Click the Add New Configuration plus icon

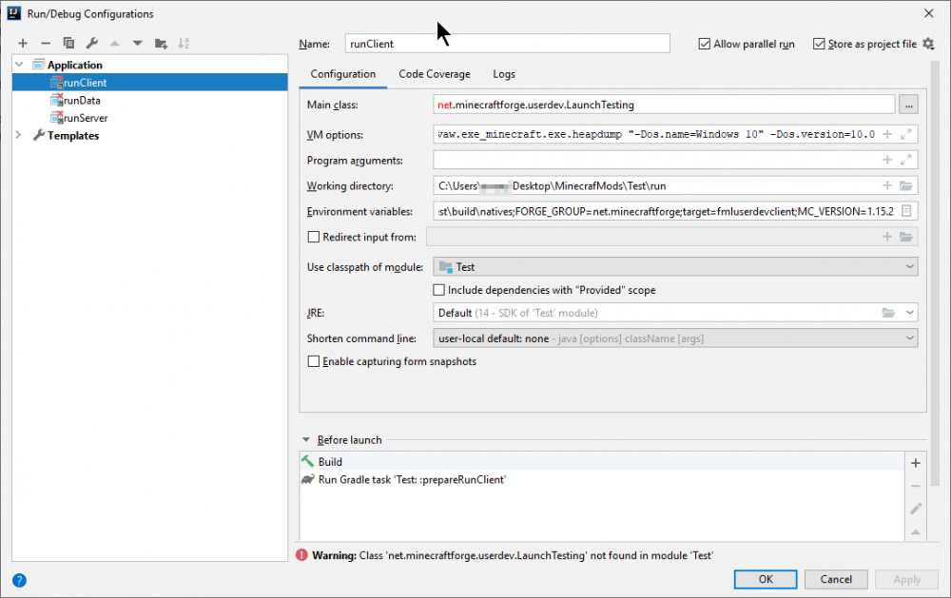point(23,43)
